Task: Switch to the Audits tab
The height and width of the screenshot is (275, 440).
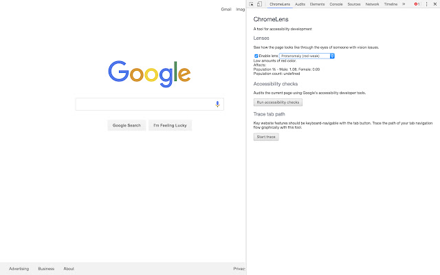Action: (x=300, y=4)
